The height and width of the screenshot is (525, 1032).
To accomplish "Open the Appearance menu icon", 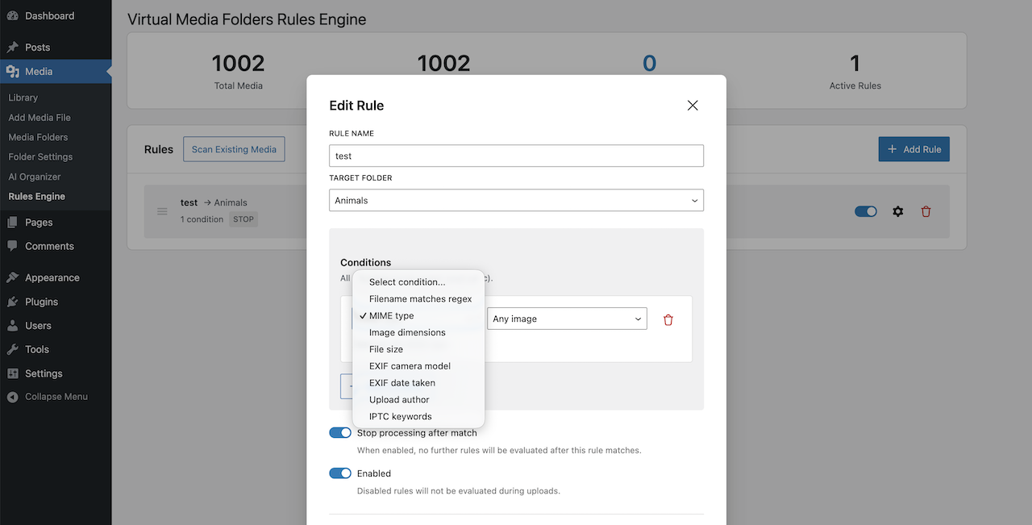I will 13,277.
